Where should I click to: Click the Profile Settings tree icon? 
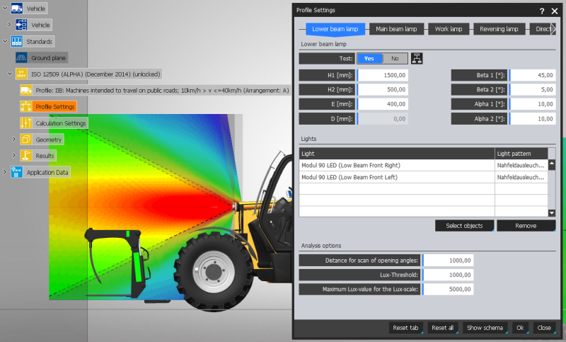26,106
